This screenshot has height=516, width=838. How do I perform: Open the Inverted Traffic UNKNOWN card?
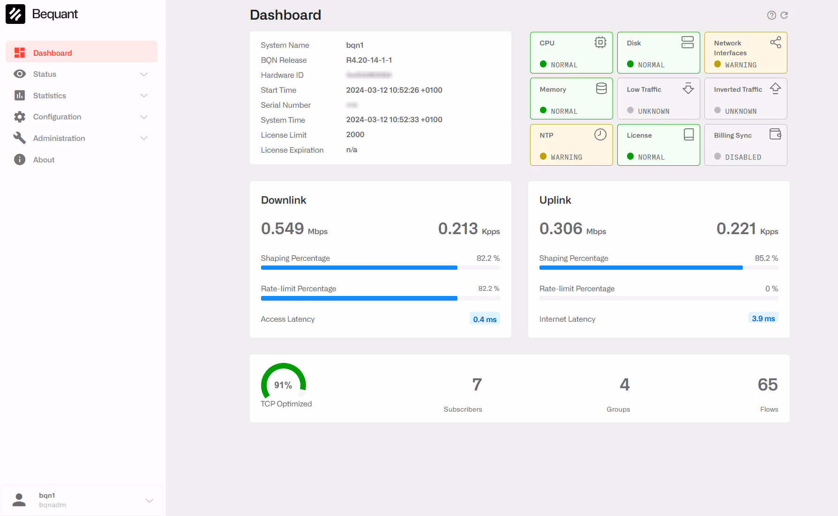tap(746, 99)
